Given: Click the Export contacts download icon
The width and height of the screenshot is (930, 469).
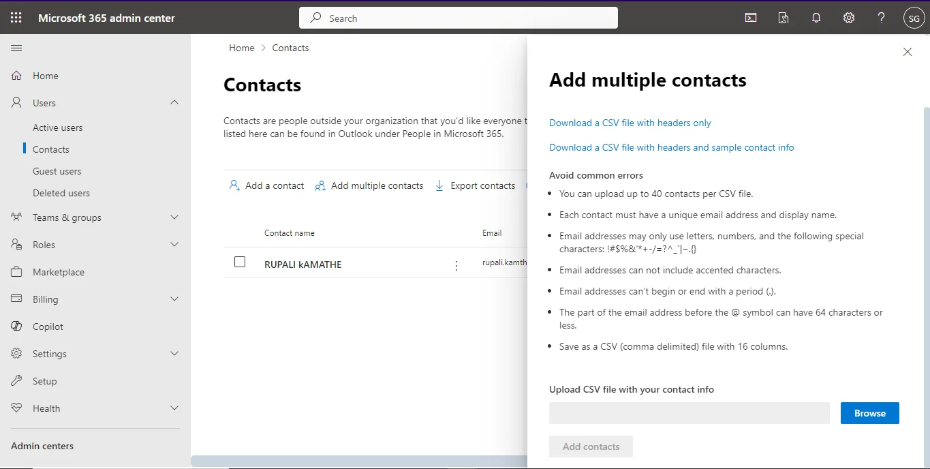Looking at the screenshot, I should click(439, 185).
